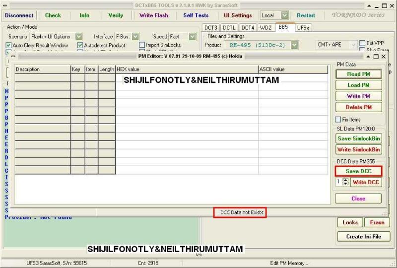Click 'DCC Data not Exists' status text
This screenshot has width=397, height=268.
242,212
